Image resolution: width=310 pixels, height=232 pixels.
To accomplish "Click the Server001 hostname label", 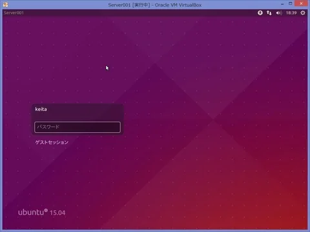I will 14,13.
